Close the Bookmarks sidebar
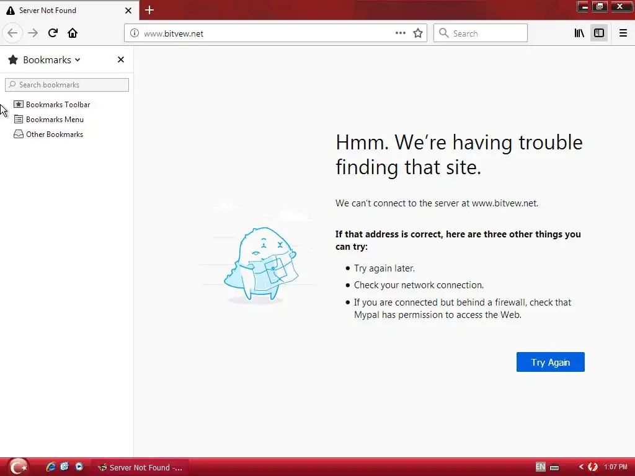 [121, 59]
